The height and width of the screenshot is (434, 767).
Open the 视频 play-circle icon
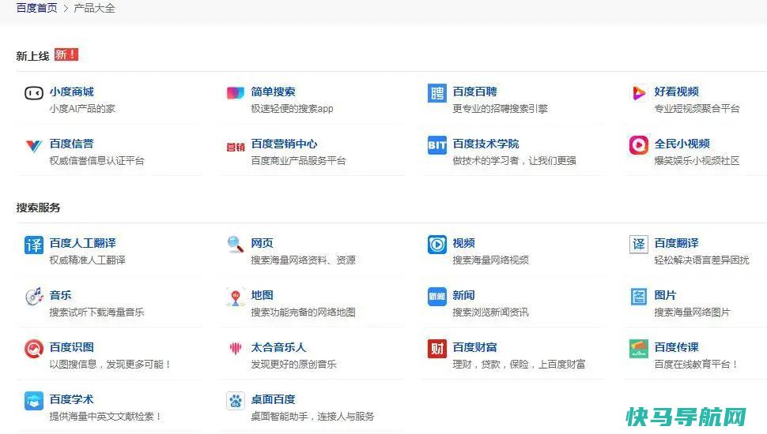point(436,245)
